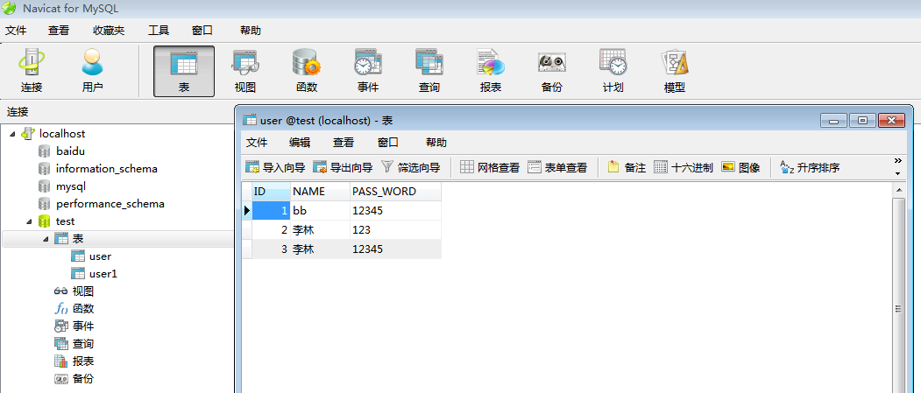Viewport: 921px width, 393px height.
Task: Open 查看 menu in user table window
Action: coord(344,143)
